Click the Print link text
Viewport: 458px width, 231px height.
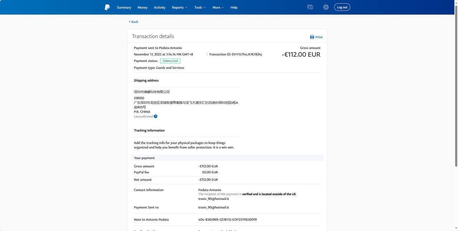pos(319,37)
